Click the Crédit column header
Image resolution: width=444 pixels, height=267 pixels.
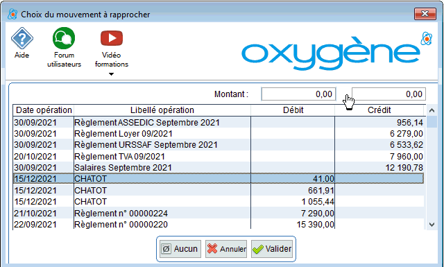(x=379, y=110)
